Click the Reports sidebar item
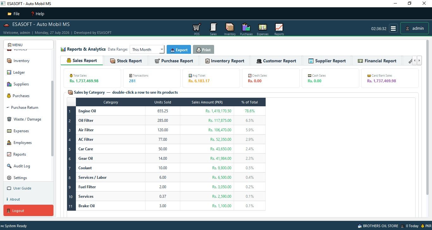The image size is (432, 230). [16, 154]
